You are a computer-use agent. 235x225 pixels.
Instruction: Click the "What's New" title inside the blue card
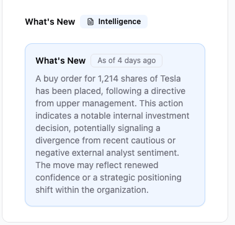pos(61,61)
